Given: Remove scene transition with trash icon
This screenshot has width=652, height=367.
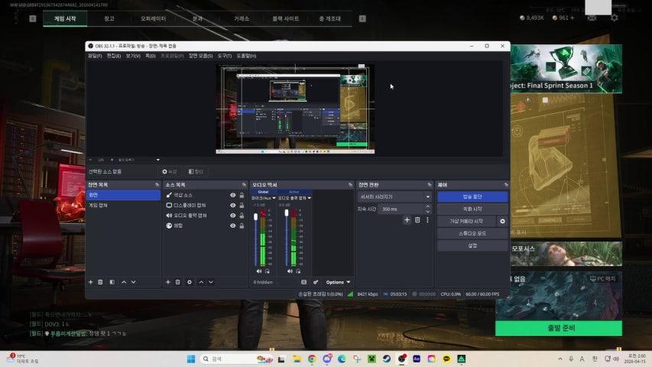Looking at the screenshot, I should pyautogui.click(x=417, y=220).
